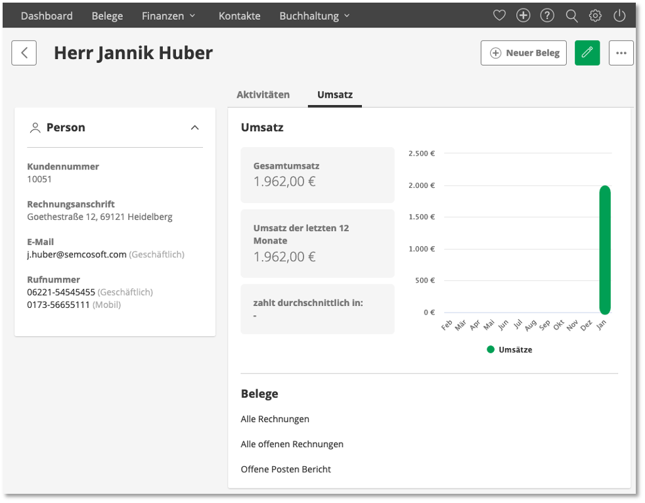Click the Herr Jannik Huber heading
Viewport: 645px width, 503px height.
coord(133,53)
